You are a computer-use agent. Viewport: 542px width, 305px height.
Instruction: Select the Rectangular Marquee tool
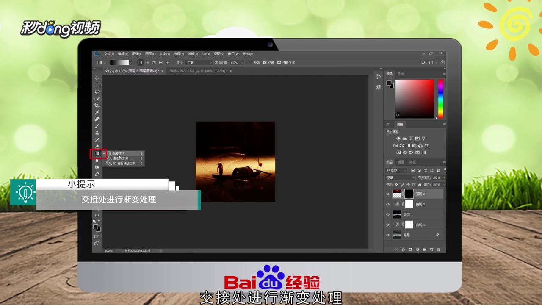97,85
